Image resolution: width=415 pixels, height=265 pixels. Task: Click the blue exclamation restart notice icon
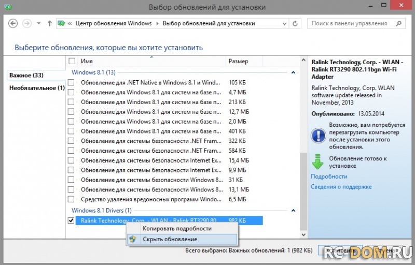(x=318, y=136)
